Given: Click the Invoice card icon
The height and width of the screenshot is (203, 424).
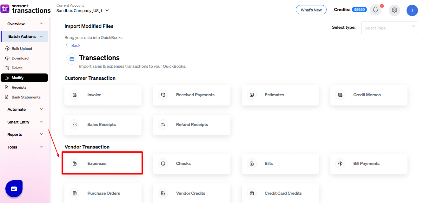Looking at the screenshot, I should (75, 95).
